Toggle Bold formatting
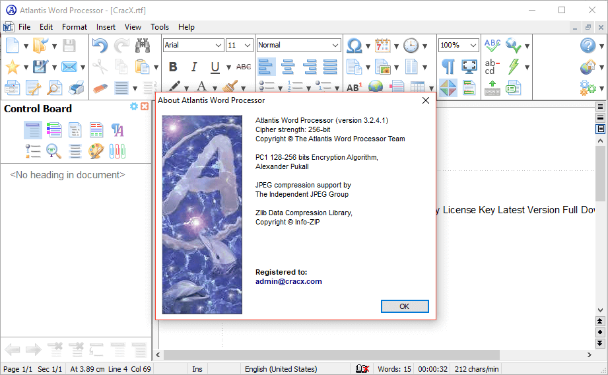Viewport: 608px width, 375px height. tap(173, 67)
